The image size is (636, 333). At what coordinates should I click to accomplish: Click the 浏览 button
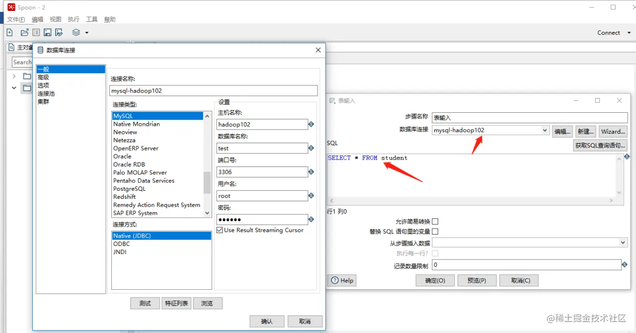point(208,303)
